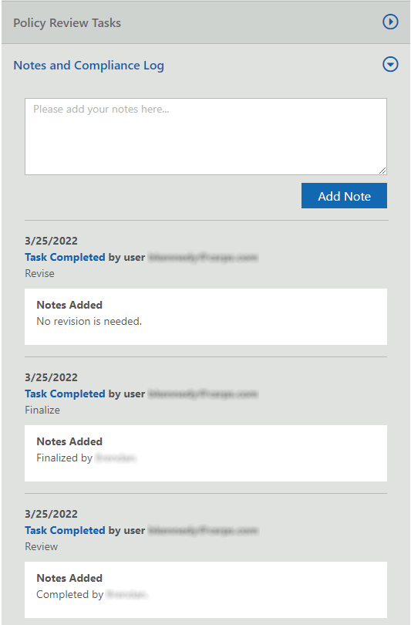Click the Policy Review Tasks header
Screen dimensions: 411x625
[206, 22]
